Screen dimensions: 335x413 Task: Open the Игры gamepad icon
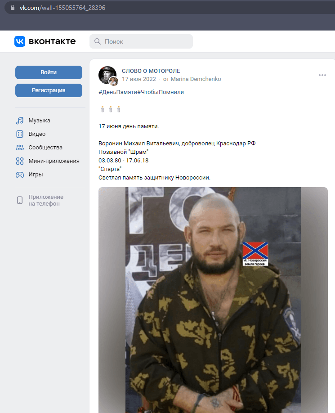coord(20,175)
